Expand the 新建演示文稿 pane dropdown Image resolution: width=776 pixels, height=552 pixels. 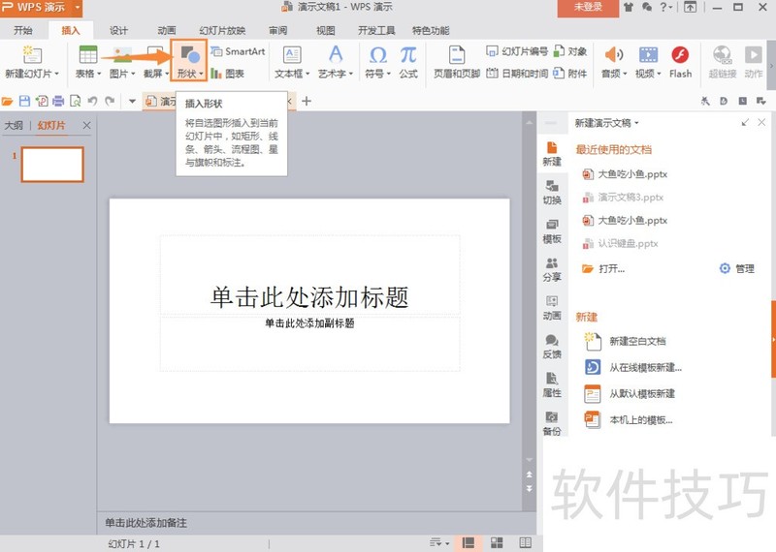637,123
